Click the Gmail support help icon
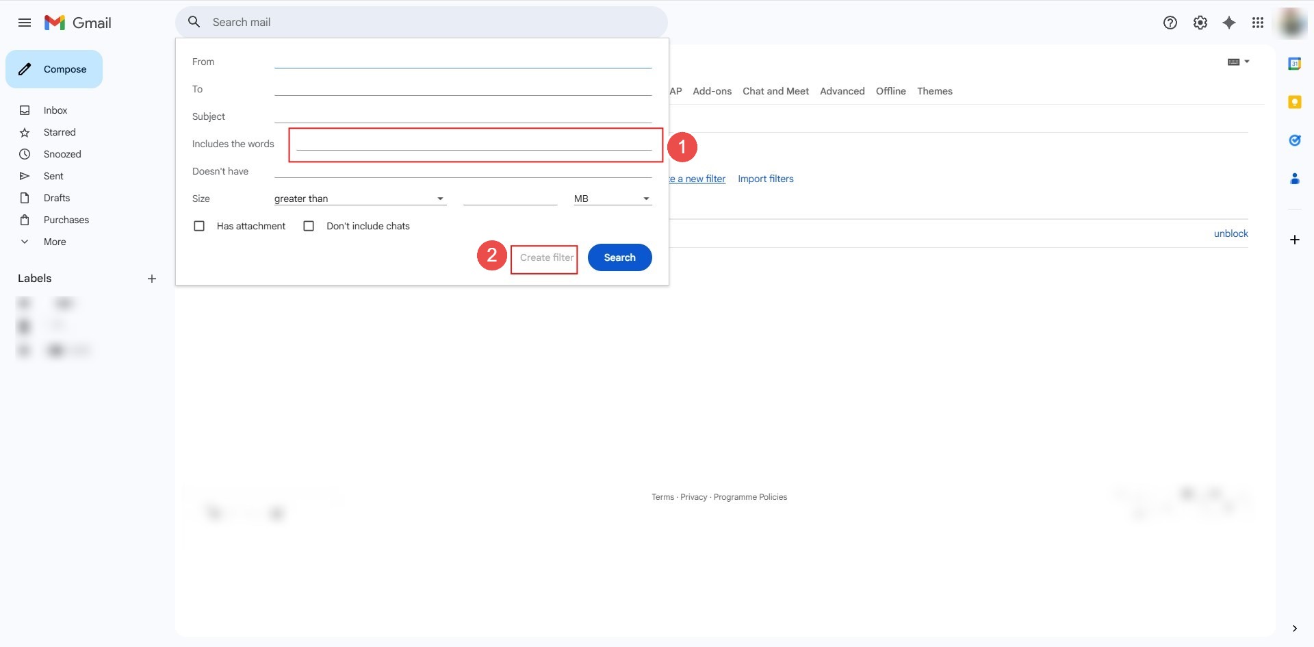 tap(1170, 23)
